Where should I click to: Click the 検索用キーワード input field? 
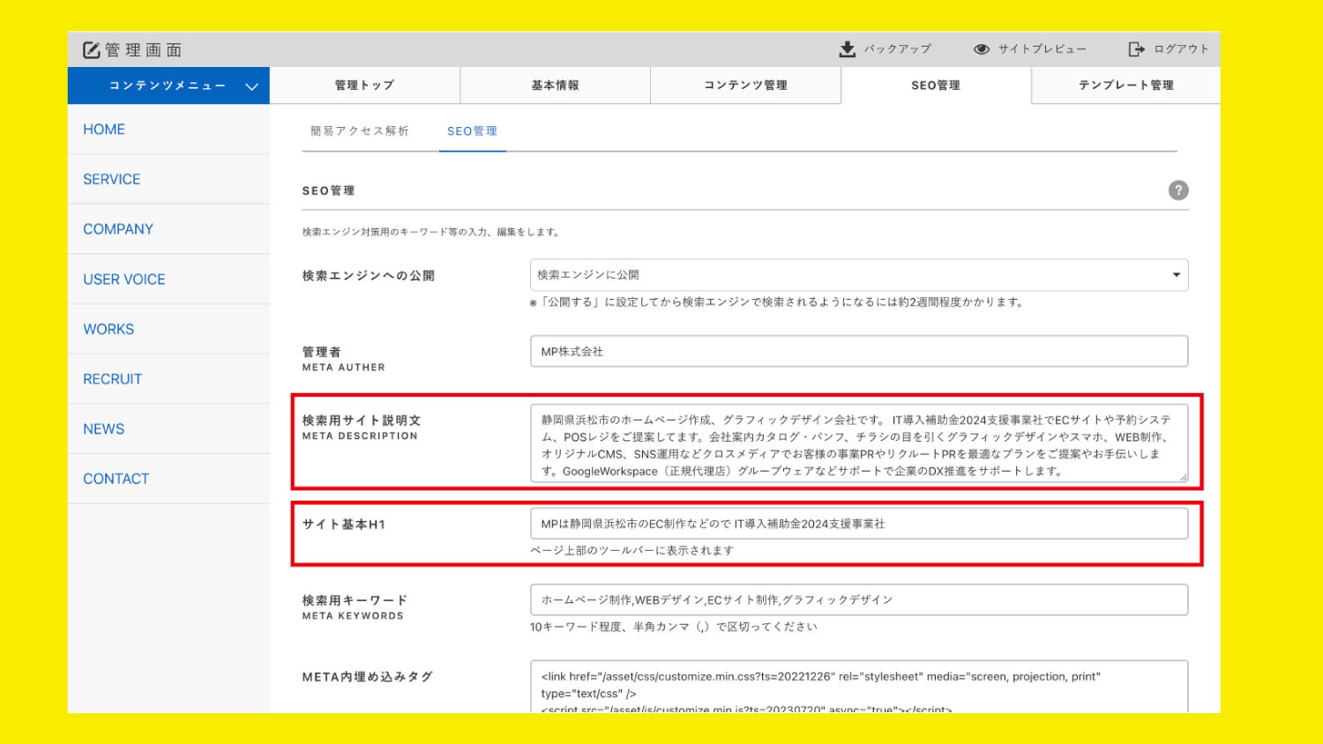(858, 600)
